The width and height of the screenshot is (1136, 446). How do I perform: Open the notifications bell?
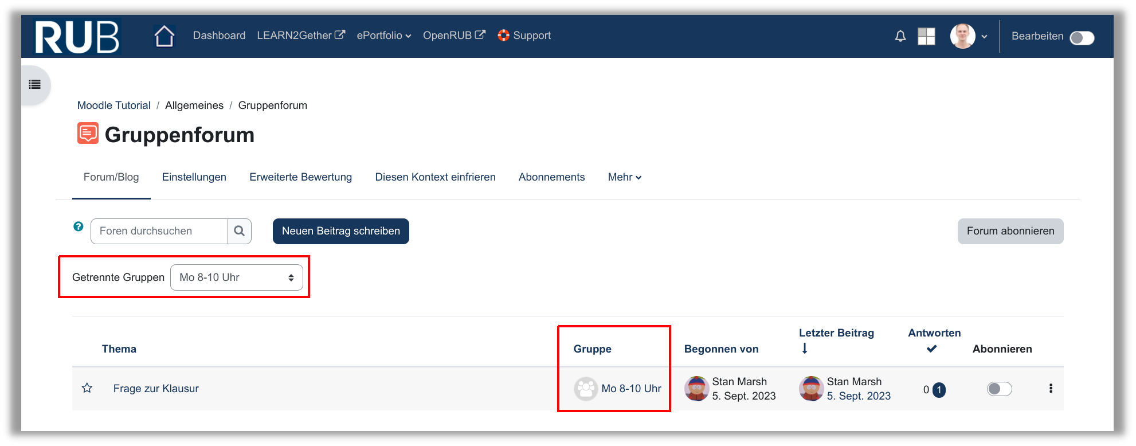(900, 36)
